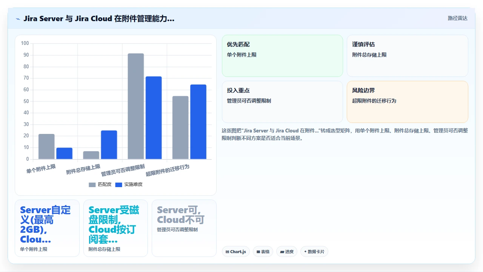483x272 pixels.
Task: Toggle the 匹配度 legend swatch
Action: (x=92, y=184)
